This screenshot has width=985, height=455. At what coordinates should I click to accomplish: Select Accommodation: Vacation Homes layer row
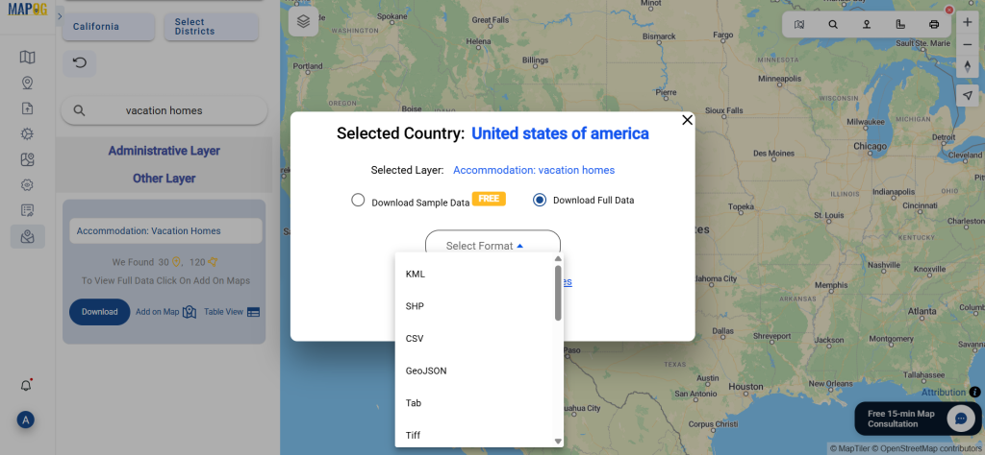165,230
